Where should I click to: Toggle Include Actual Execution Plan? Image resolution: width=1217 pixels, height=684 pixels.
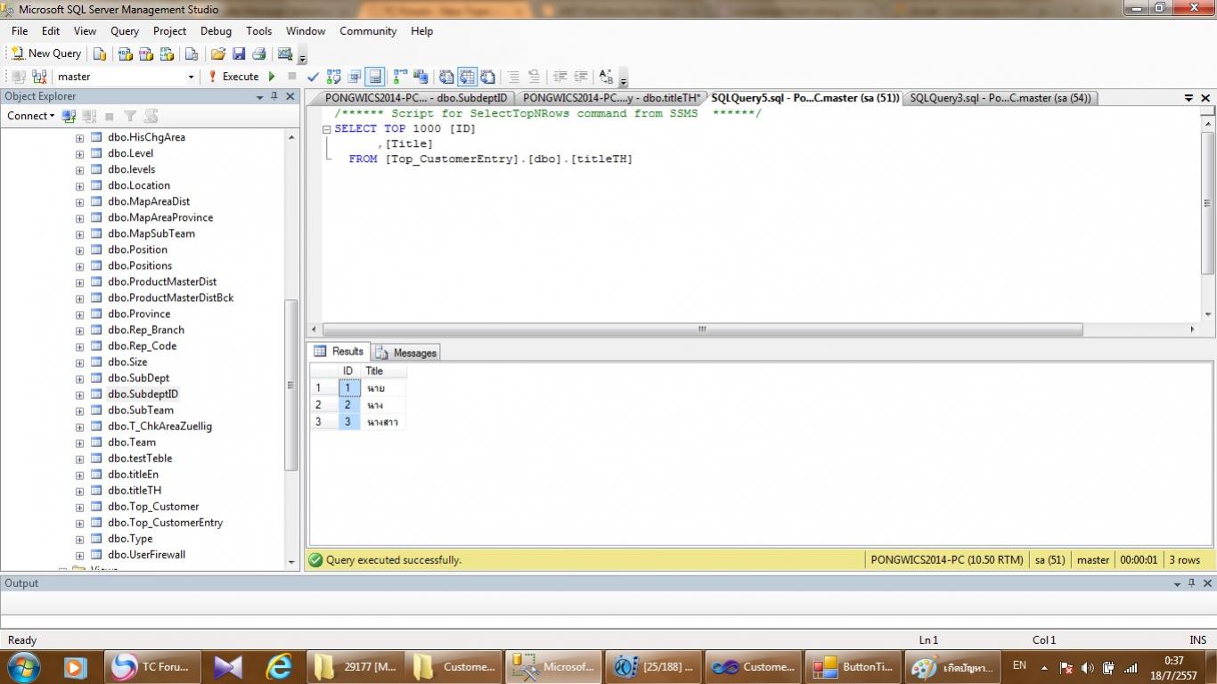click(x=400, y=77)
